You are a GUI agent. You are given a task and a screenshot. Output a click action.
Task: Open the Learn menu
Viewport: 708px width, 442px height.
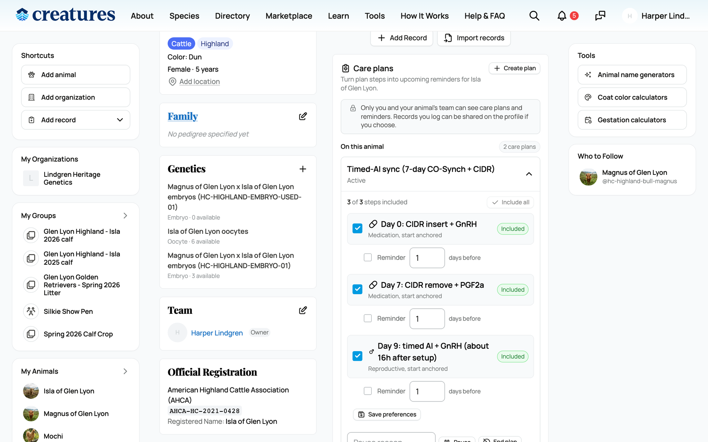(x=338, y=16)
